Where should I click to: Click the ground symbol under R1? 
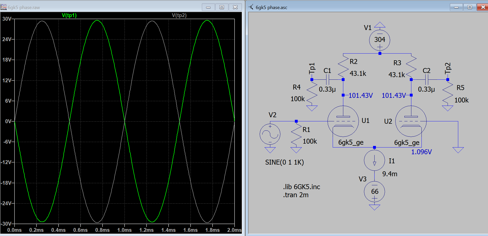click(296, 150)
